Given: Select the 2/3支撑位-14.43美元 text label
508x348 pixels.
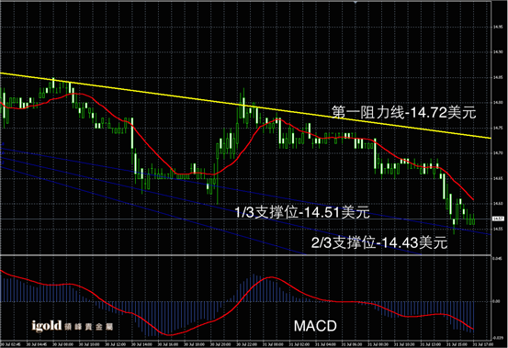Looking at the screenshot, I should point(379,242).
